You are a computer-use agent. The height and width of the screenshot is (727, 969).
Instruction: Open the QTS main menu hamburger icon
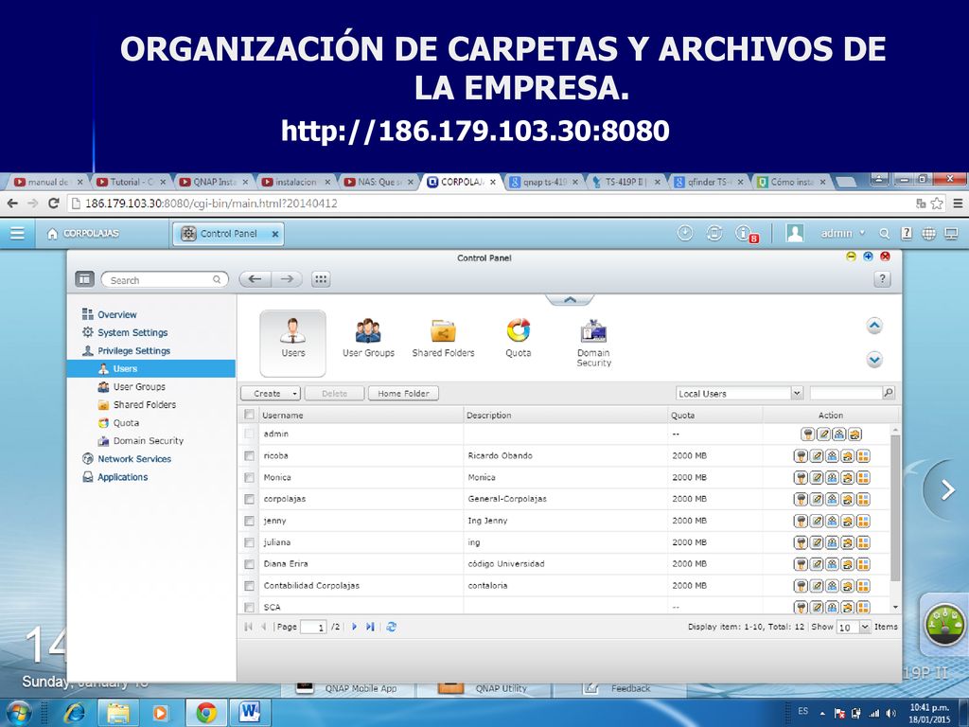coord(17,233)
